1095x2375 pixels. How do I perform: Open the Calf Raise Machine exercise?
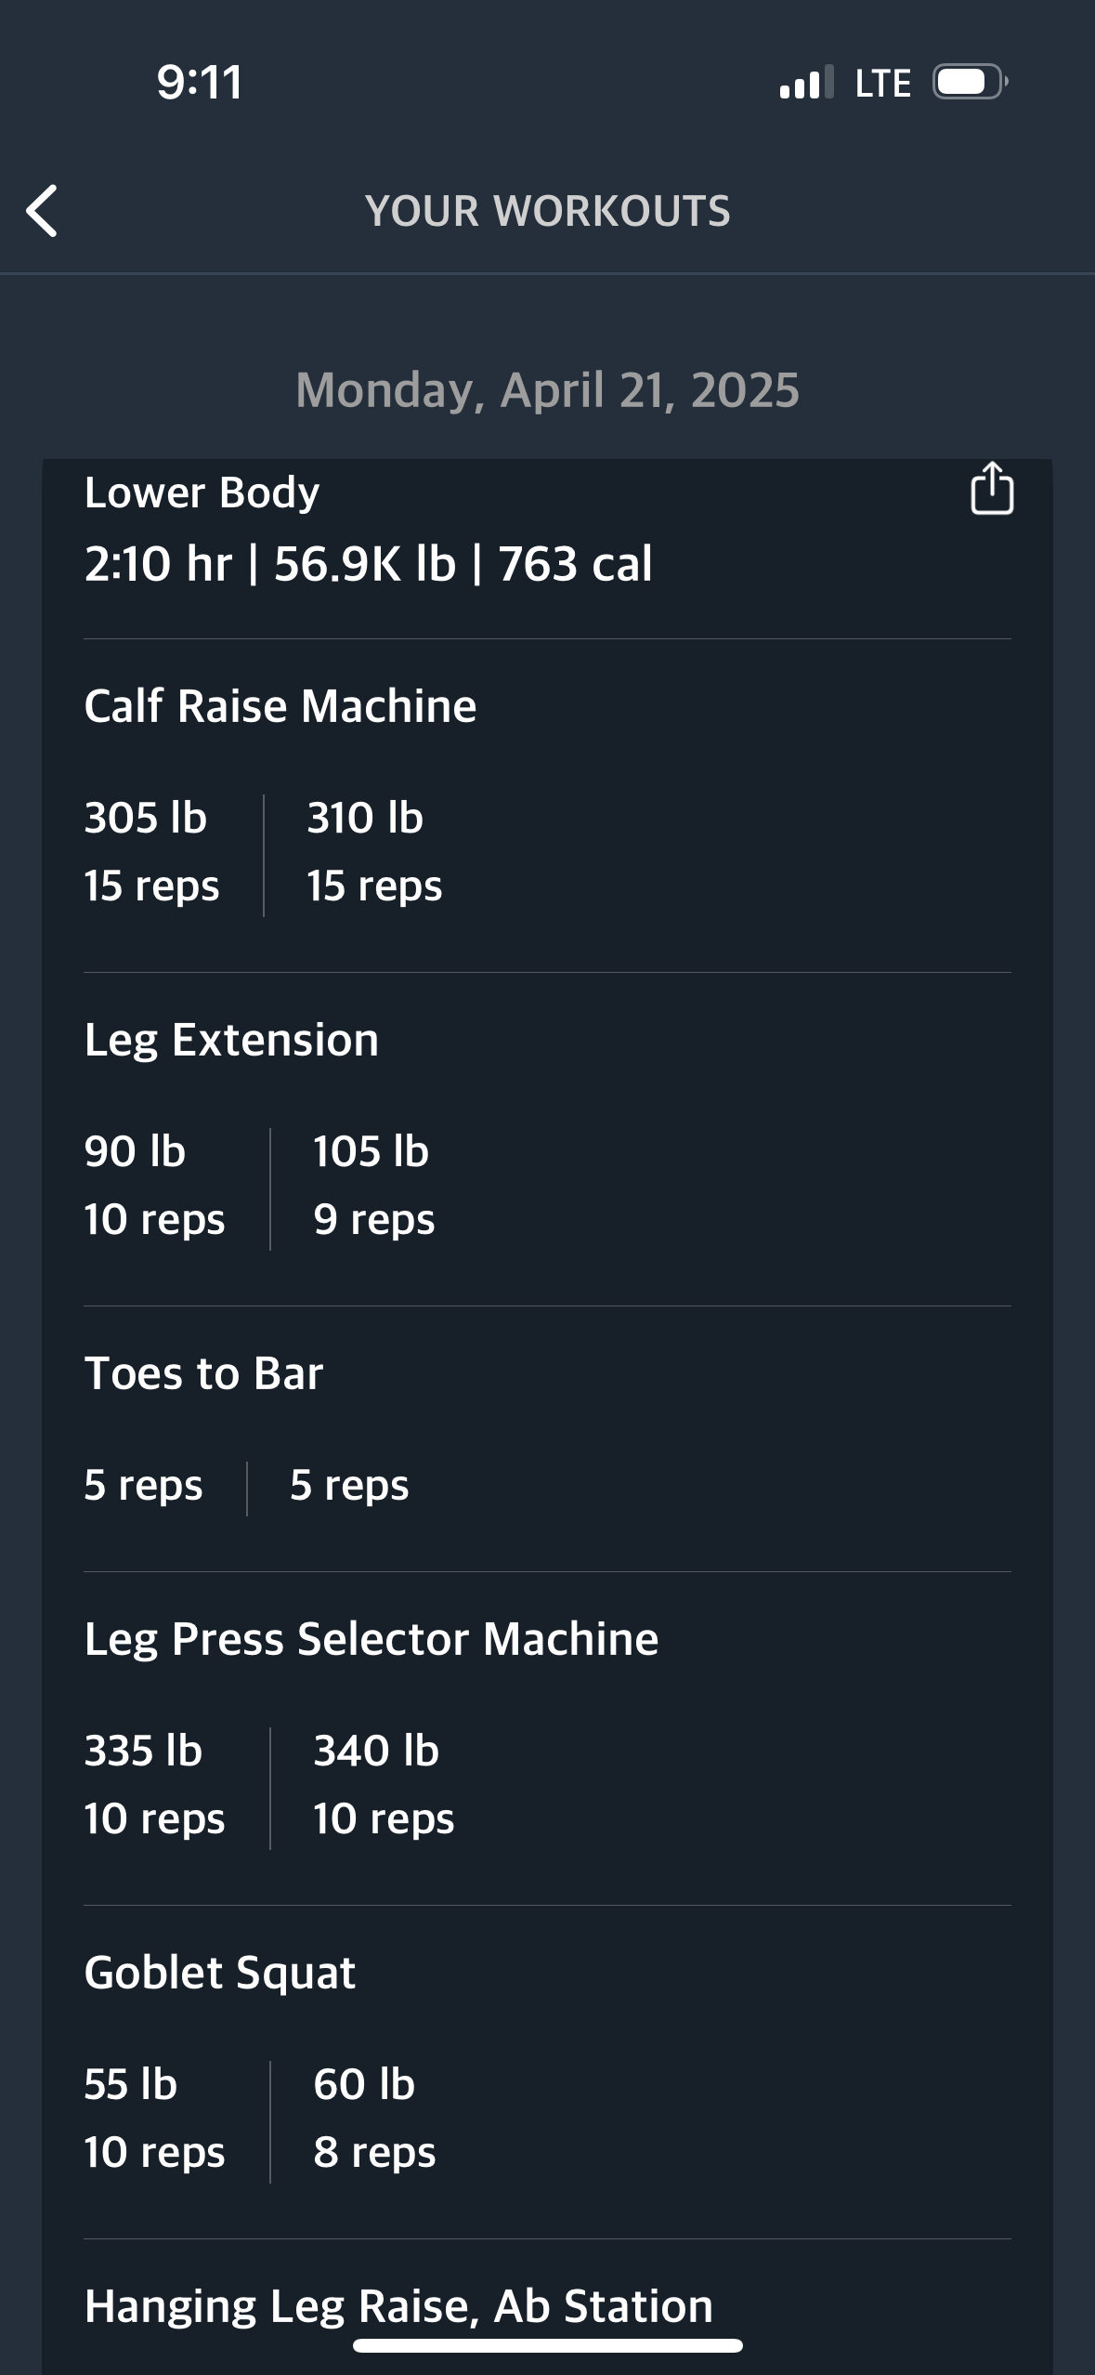click(x=280, y=706)
